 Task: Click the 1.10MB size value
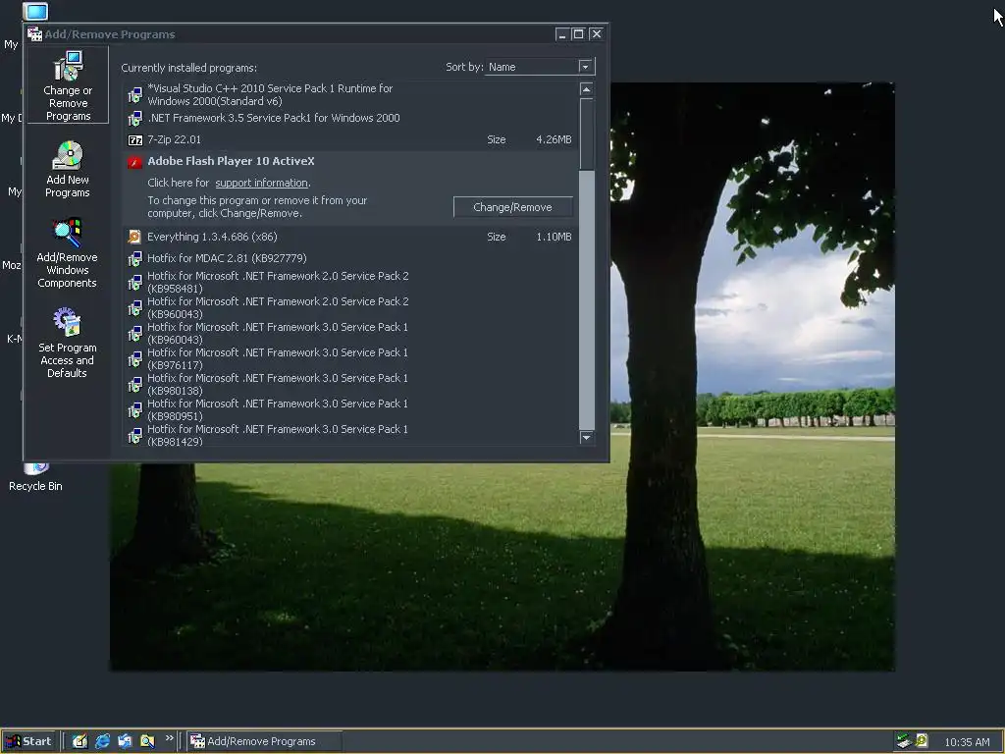pyautogui.click(x=554, y=237)
